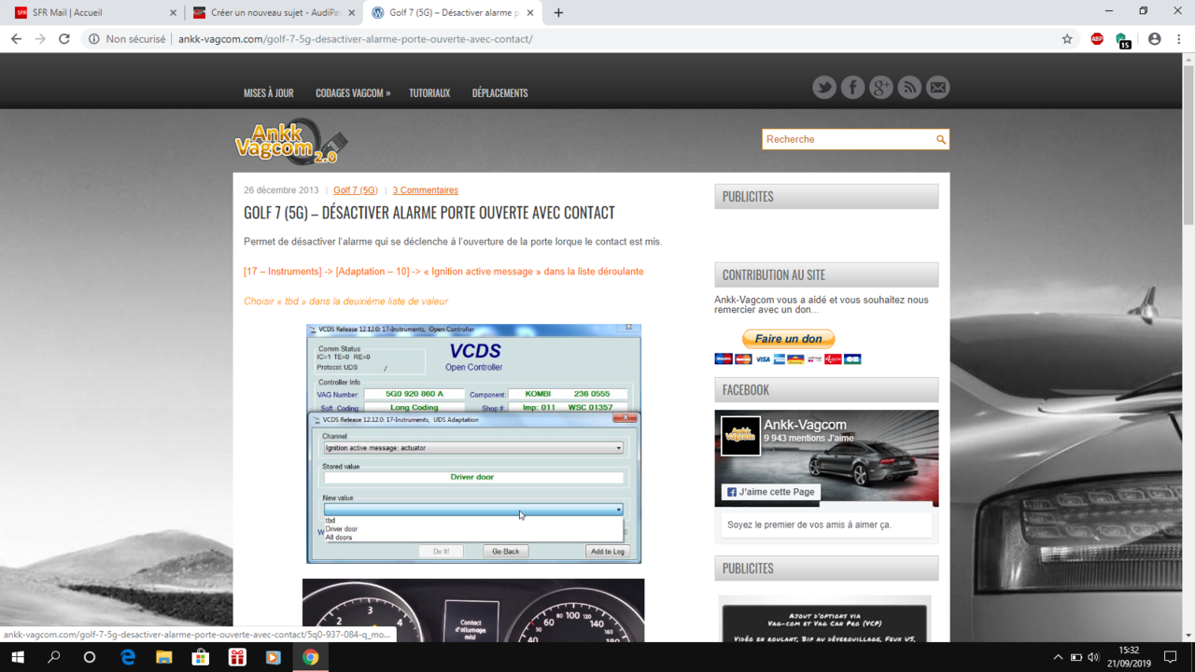The height and width of the screenshot is (672, 1195).
Task: Bookmark this page with the star icon
Action: pos(1067,39)
